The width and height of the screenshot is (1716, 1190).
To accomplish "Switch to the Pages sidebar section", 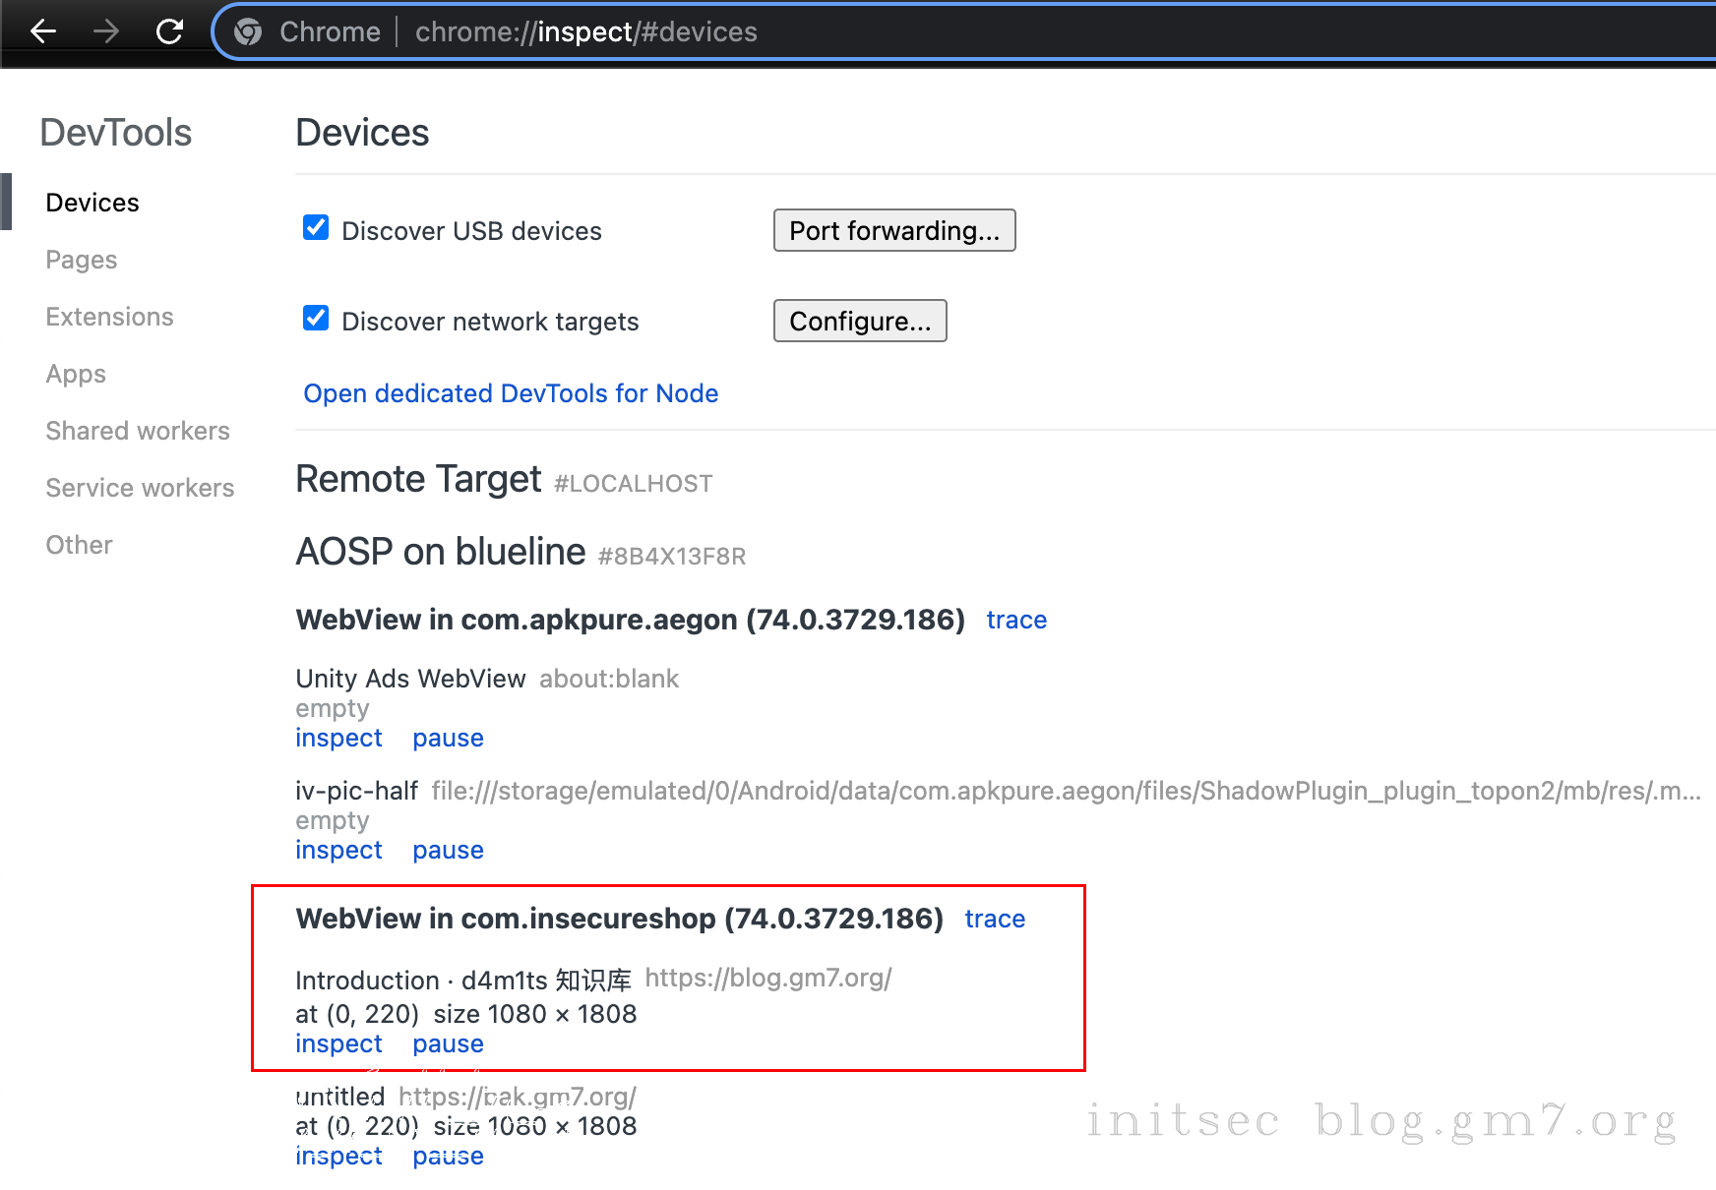I will (81, 259).
